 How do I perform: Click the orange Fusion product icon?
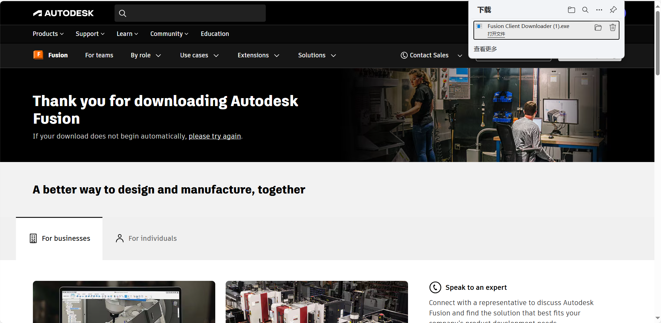[x=38, y=55]
